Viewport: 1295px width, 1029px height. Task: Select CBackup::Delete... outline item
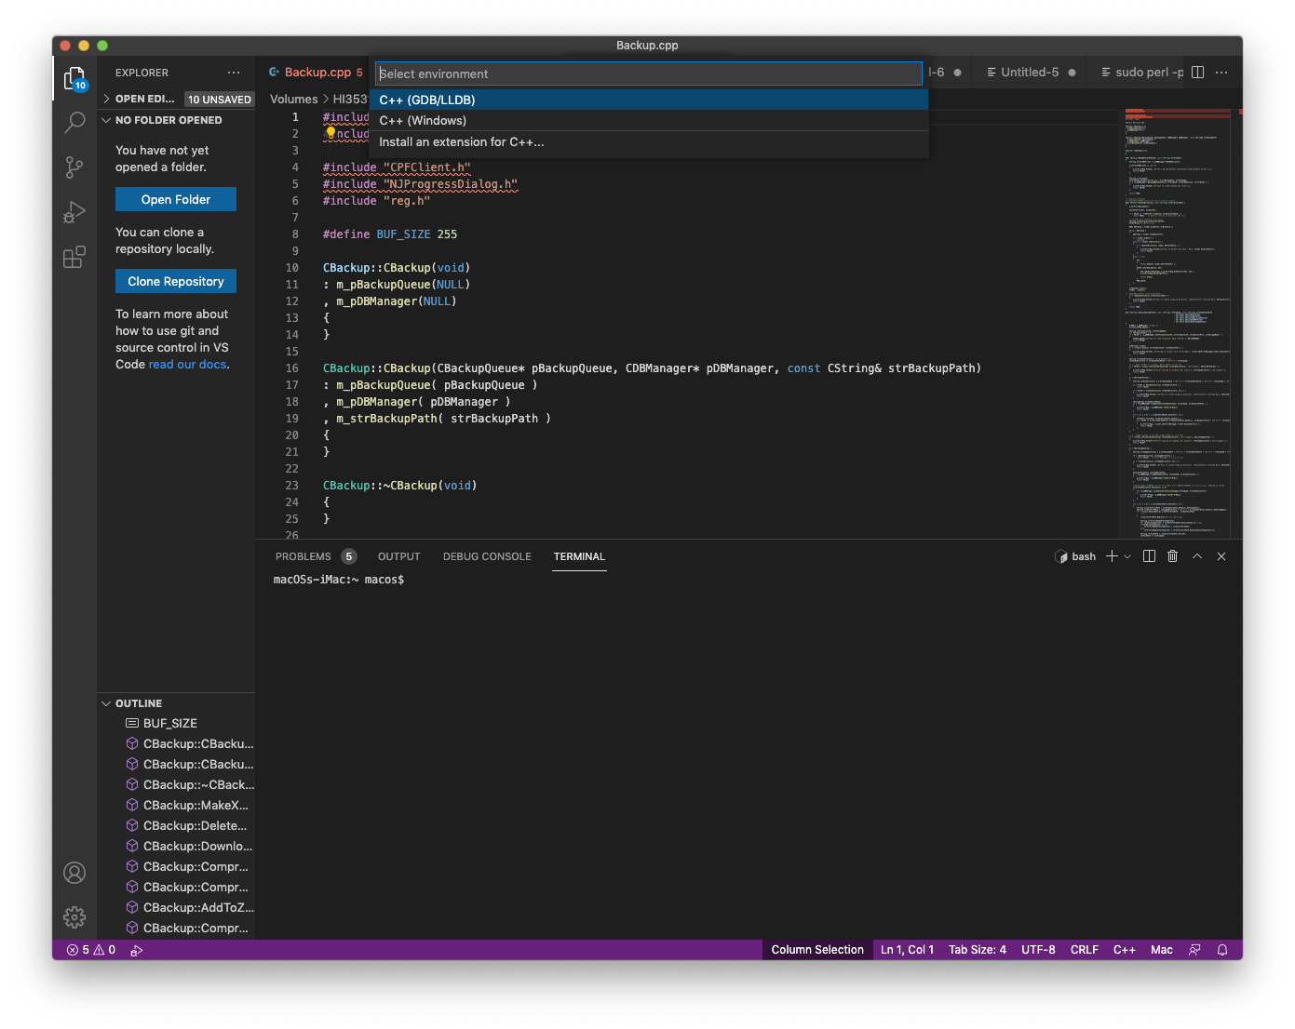click(x=176, y=825)
